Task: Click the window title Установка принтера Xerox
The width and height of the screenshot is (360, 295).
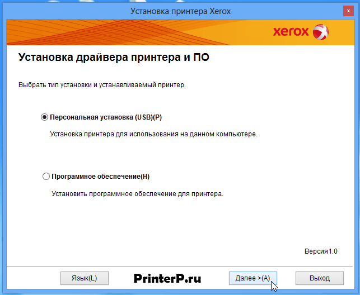Action: (180, 11)
